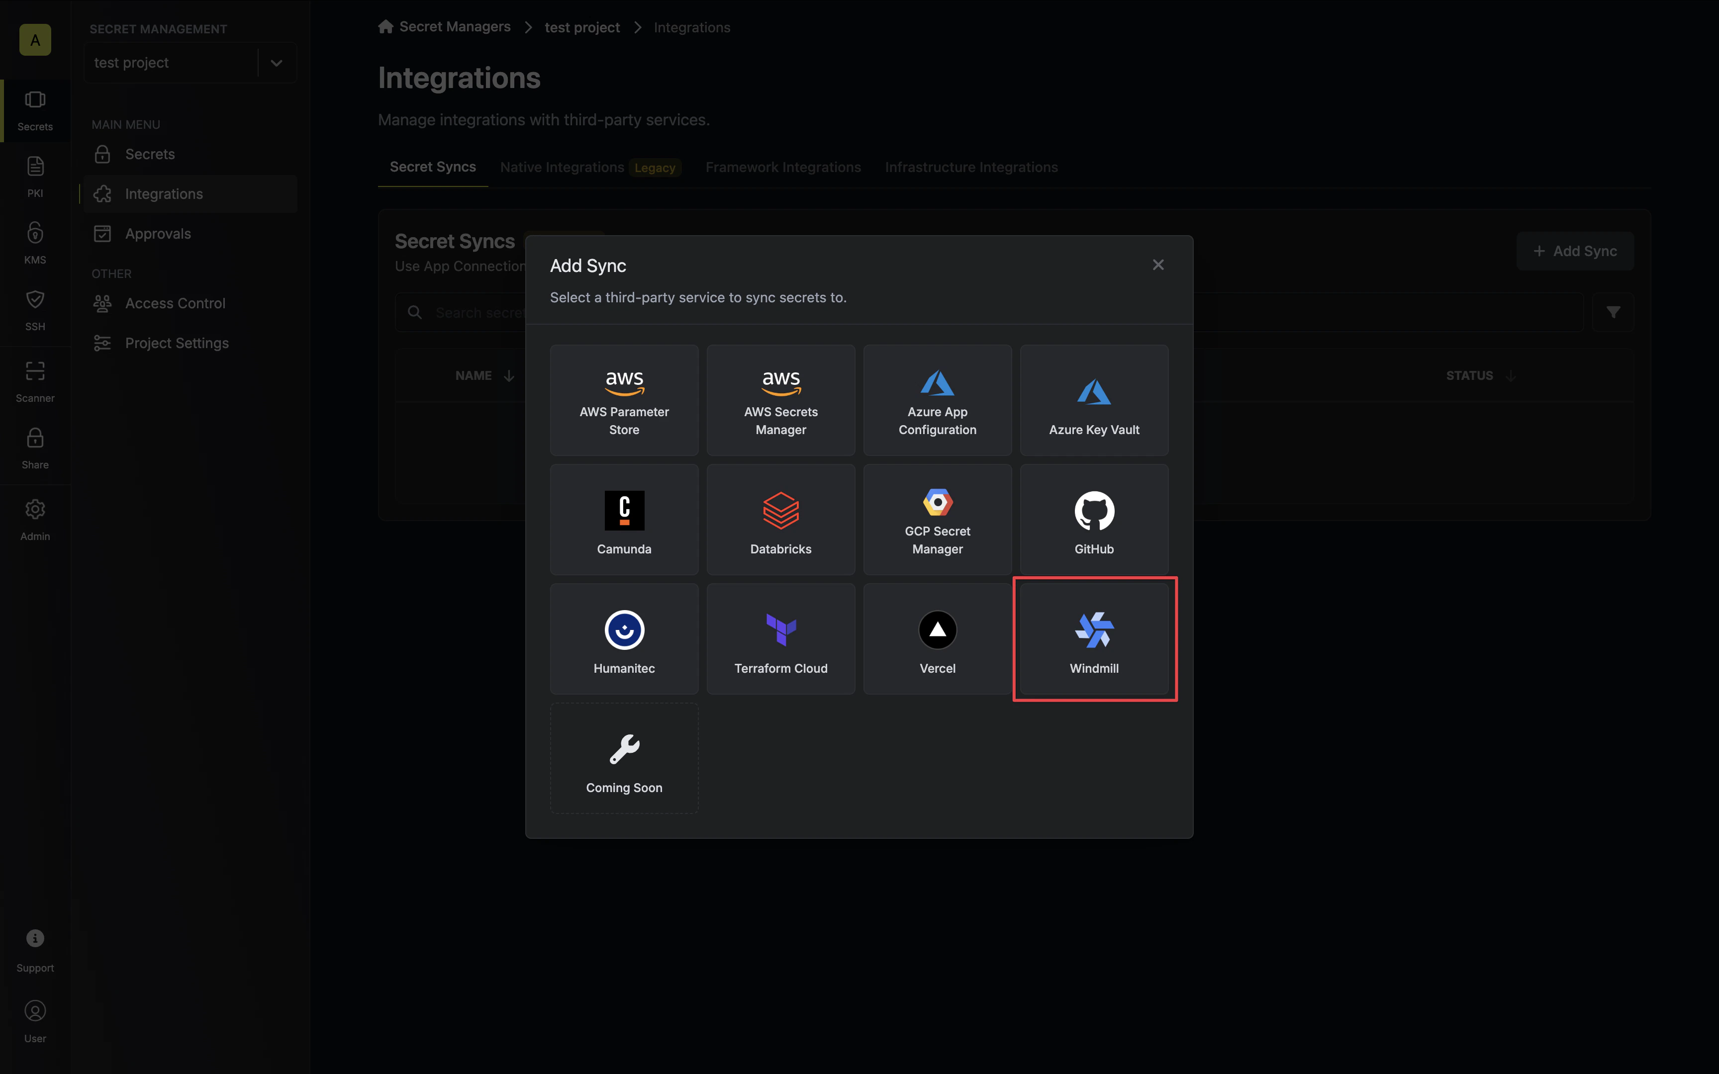This screenshot has height=1074, width=1719.
Task: Select Azure Key Vault sync tile
Action: pos(1094,400)
